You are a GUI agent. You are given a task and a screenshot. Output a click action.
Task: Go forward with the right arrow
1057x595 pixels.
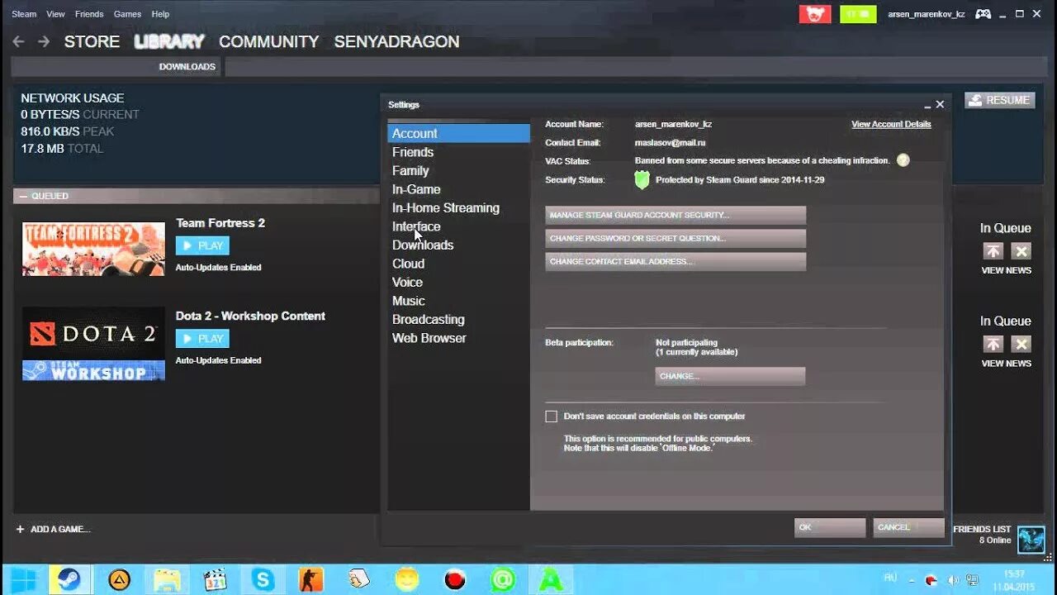(44, 41)
